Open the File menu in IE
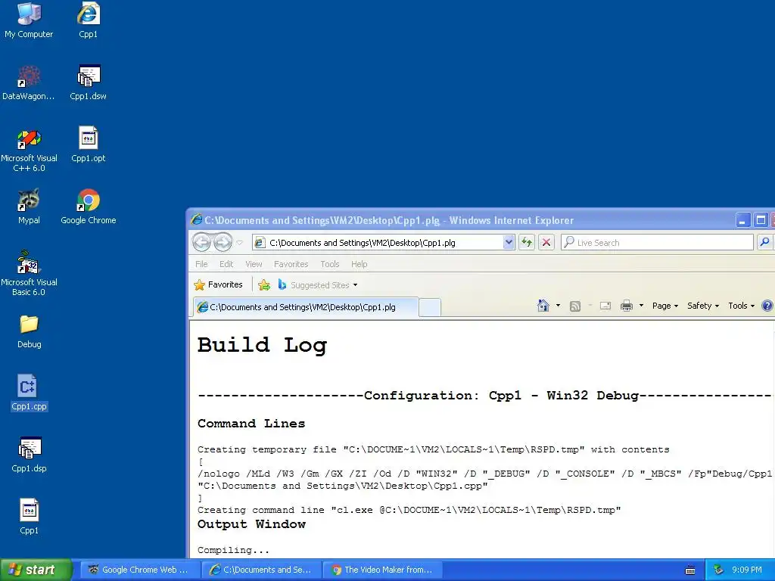The image size is (775, 581). point(201,264)
